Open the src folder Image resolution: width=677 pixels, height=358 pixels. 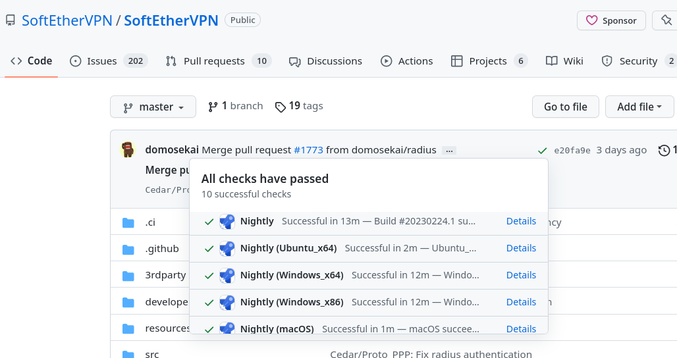152,354
